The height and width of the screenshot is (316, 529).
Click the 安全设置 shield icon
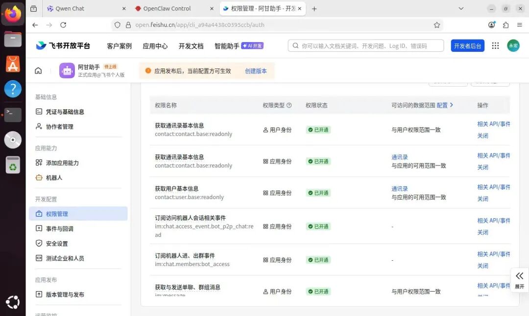39,243
